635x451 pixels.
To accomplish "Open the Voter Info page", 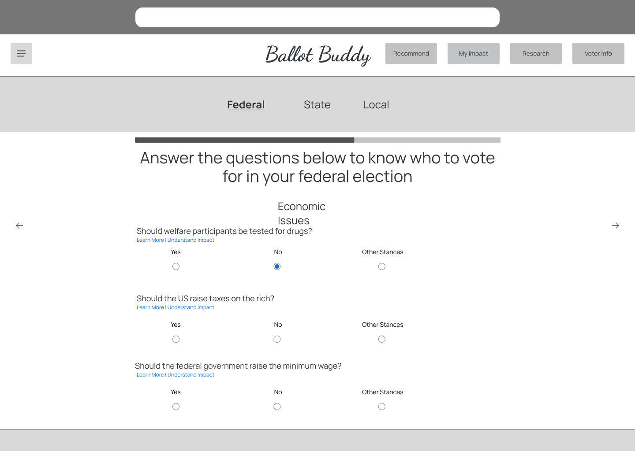I will (x=598, y=53).
